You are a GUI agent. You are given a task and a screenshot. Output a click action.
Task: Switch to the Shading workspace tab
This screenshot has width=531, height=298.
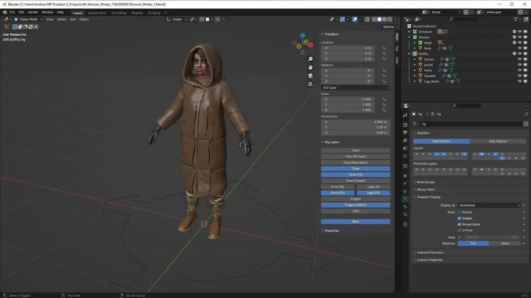[x=137, y=13]
